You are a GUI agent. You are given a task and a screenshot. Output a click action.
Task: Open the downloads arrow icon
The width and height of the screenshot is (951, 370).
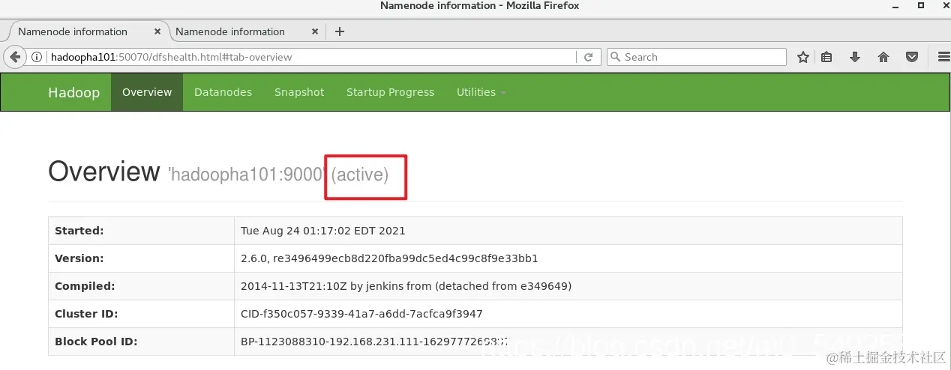tap(854, 57)
